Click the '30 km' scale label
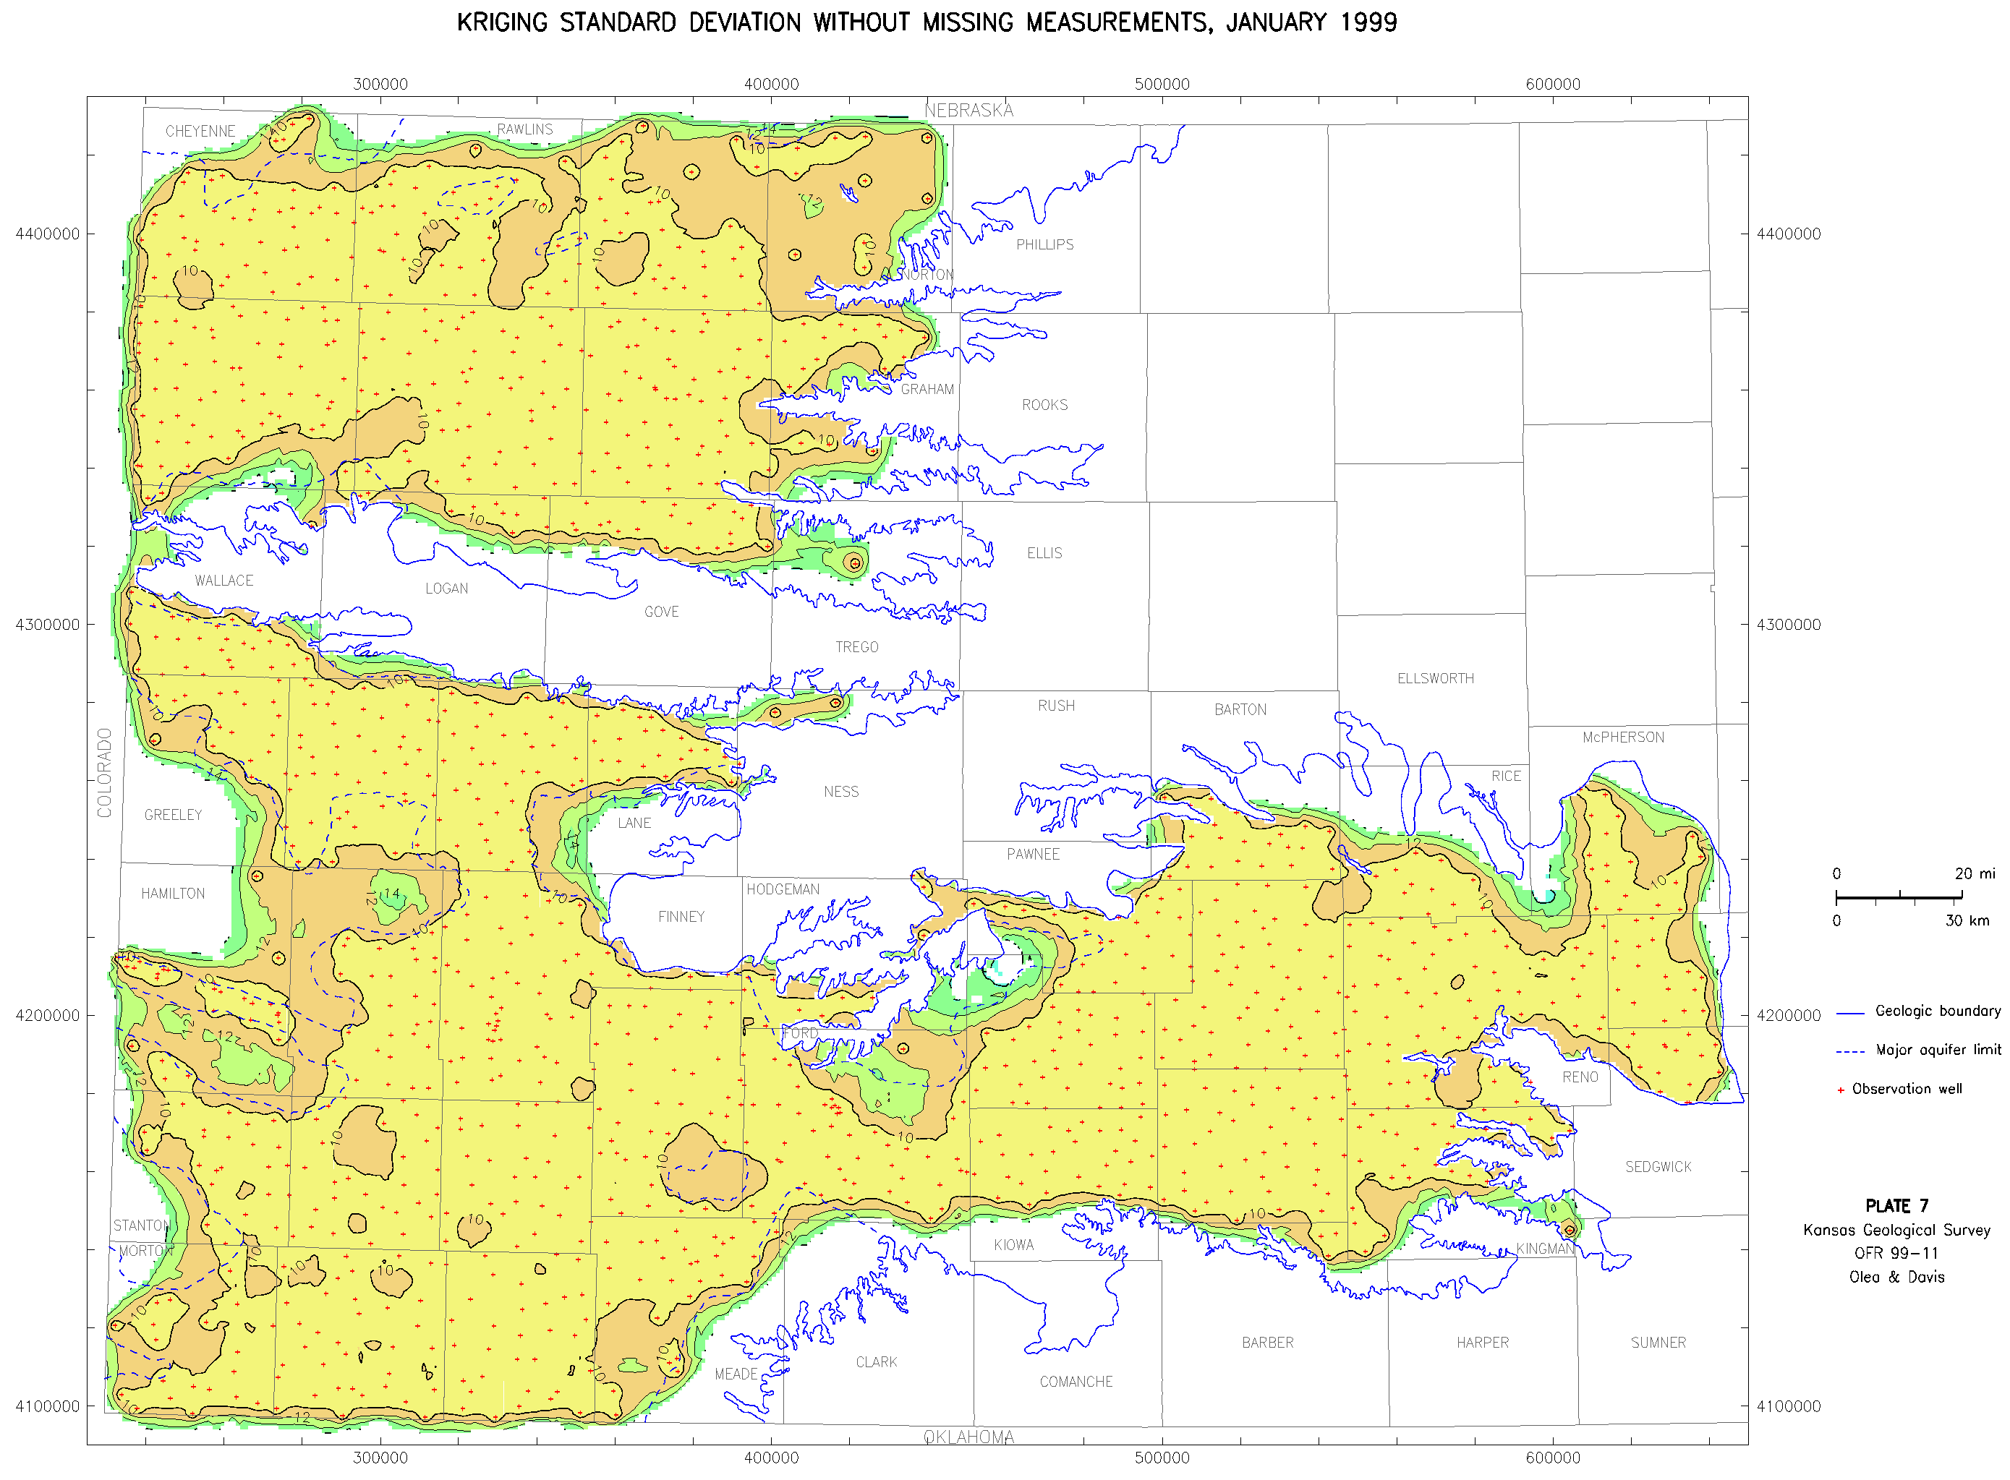The image size is (2010, 1480). (1967, 920)
